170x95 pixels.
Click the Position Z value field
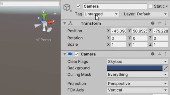point(161,31)
